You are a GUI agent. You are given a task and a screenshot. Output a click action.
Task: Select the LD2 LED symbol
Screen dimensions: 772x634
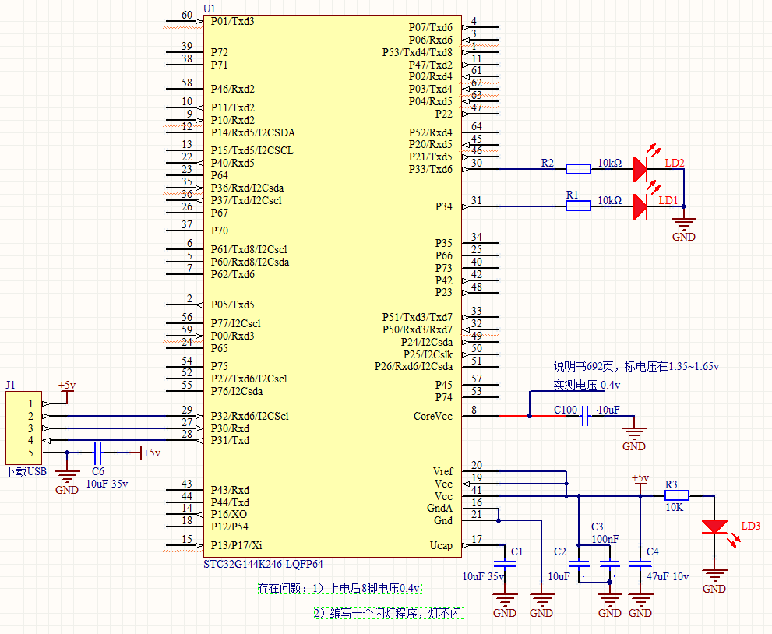tap(640, 168)
